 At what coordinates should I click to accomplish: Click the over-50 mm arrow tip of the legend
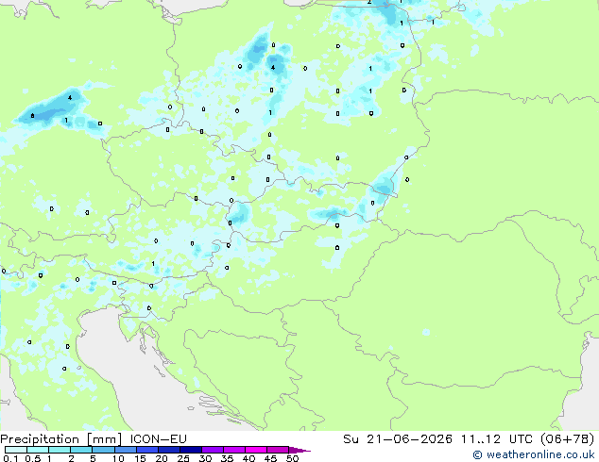pyautogui.click(x=299, y=450)
